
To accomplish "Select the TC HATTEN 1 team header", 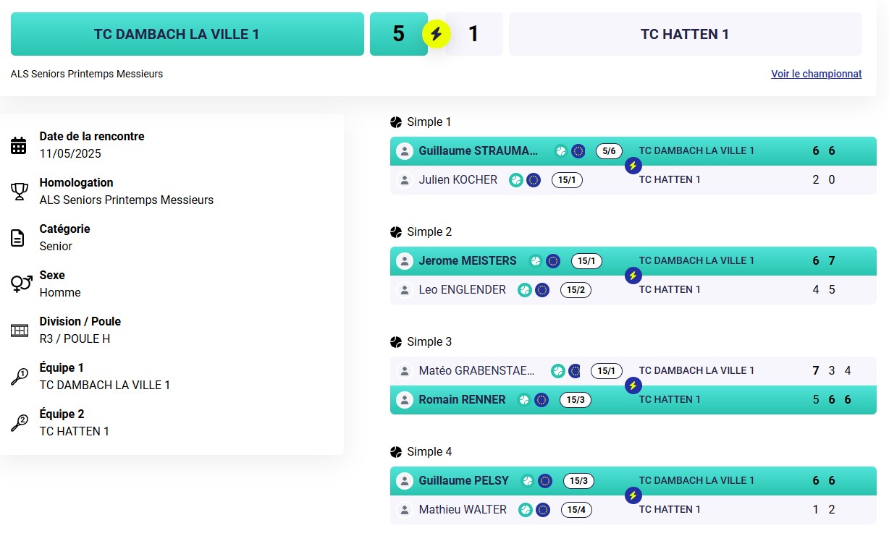I will 685,34.
